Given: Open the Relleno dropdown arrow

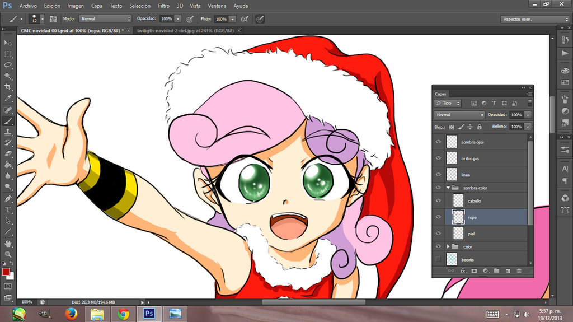Looking at the screenshot, I should (528, 127).
